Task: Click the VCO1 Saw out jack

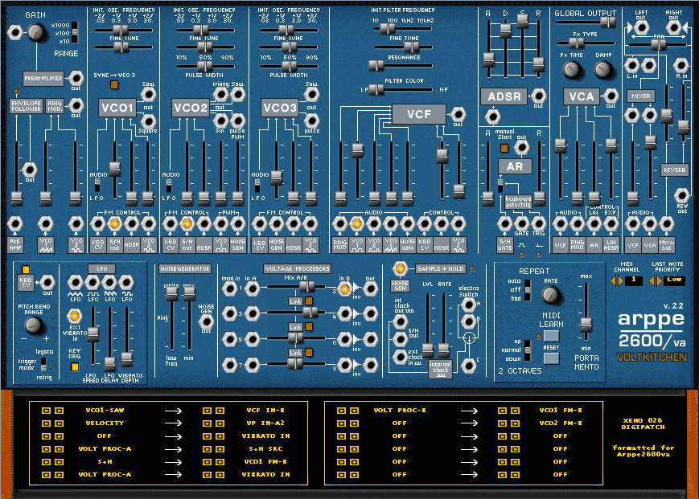Action: pyautogui.click(x=148, y=94)
